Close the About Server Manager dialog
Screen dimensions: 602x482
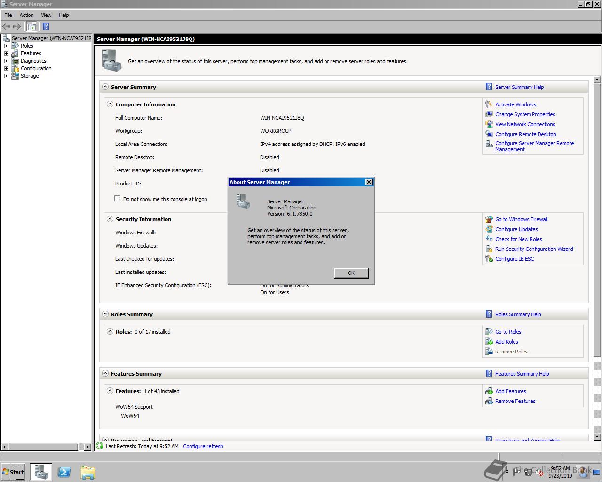pos(369,182)
